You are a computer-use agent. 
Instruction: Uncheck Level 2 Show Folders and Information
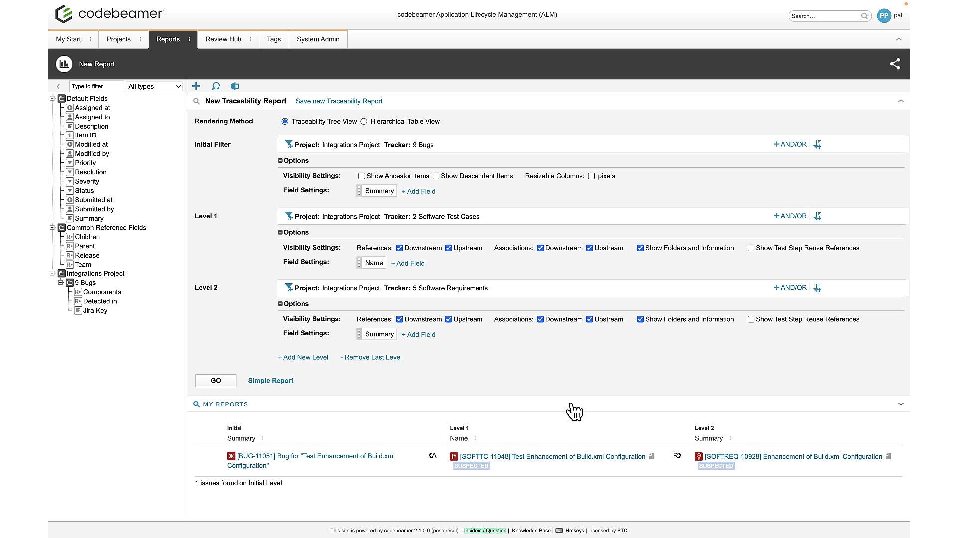point(640,319)
